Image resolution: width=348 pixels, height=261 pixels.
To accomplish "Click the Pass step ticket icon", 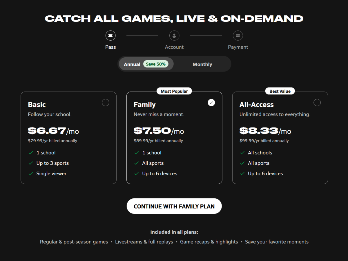I will 110,36.
